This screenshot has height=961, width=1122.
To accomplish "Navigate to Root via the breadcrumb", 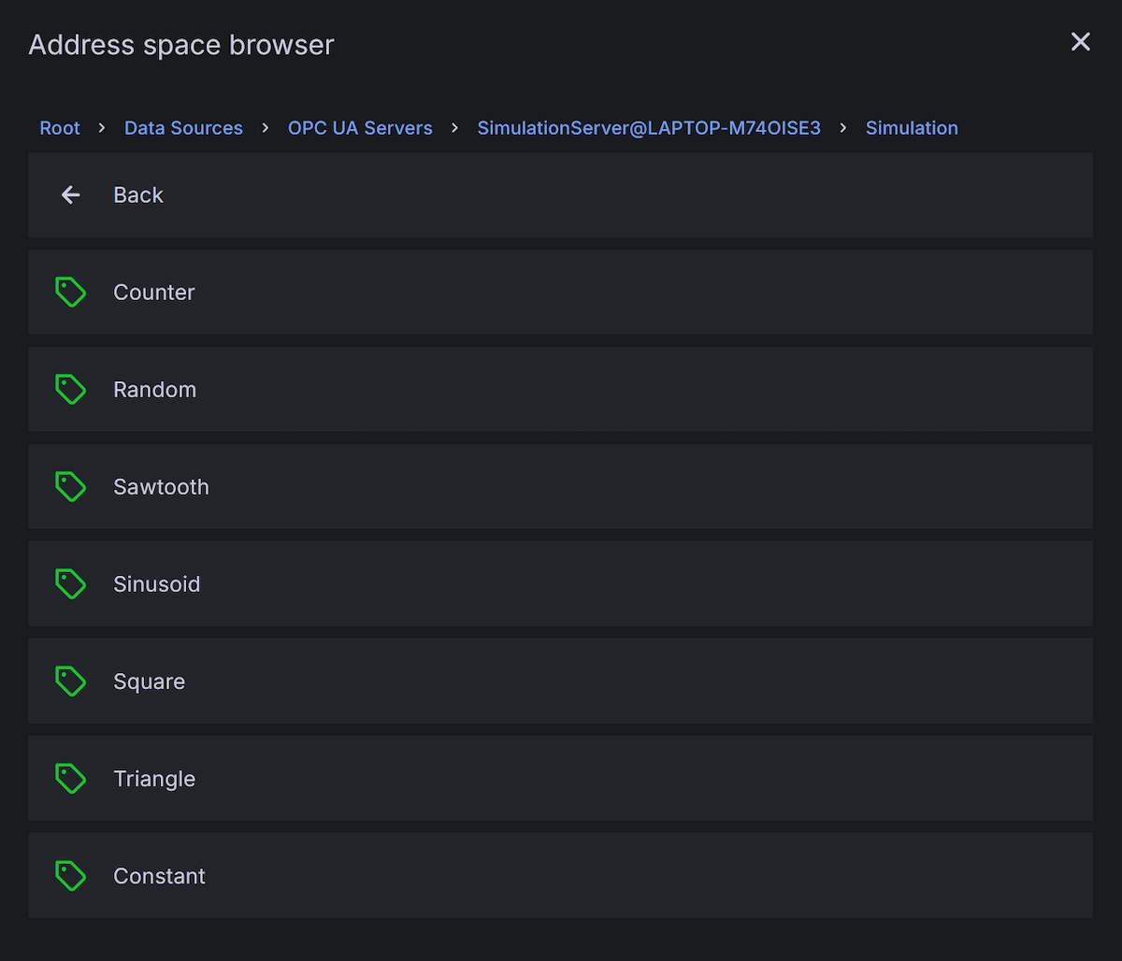I will [x=60, y=127].
